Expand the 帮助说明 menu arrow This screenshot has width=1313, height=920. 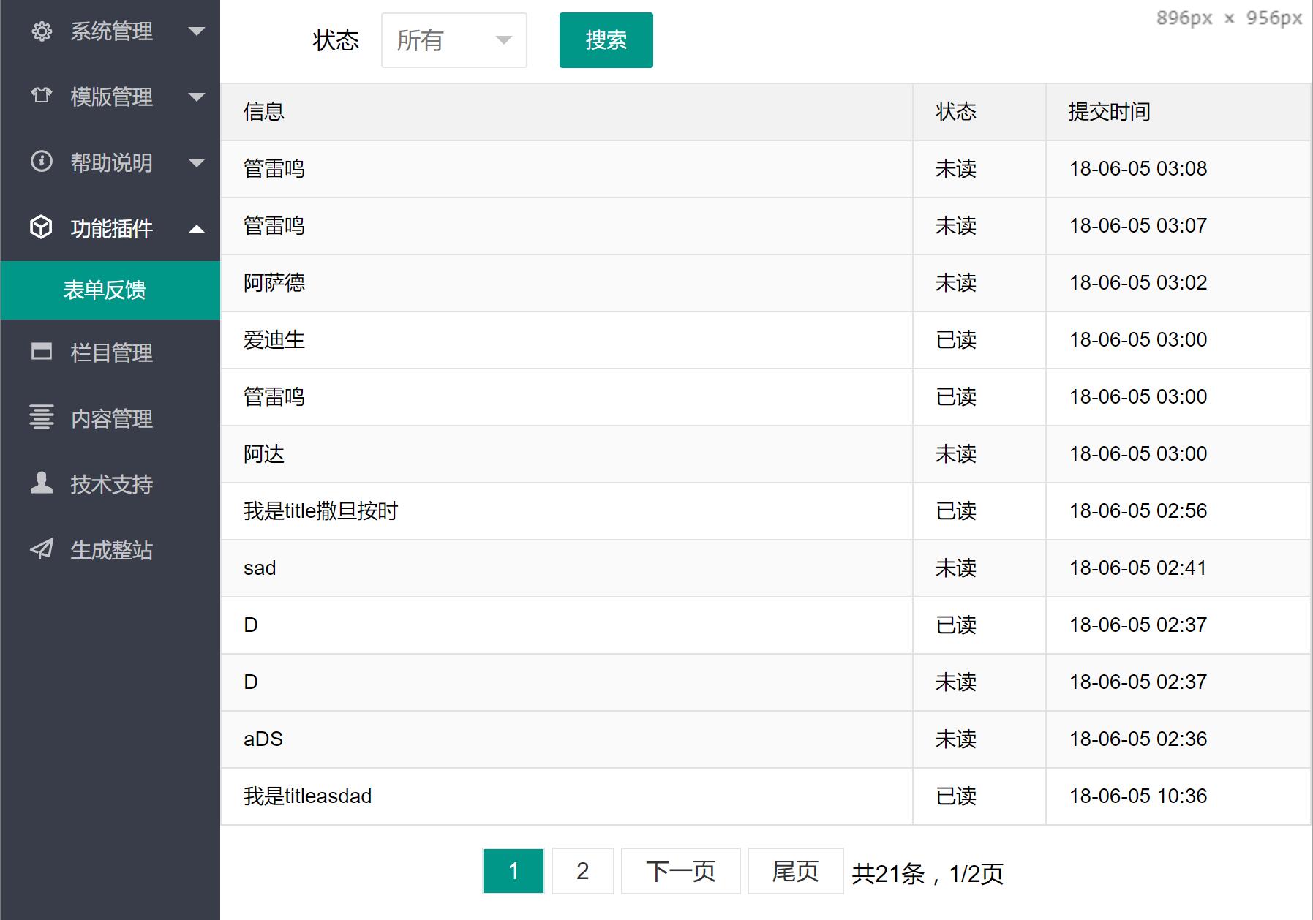tap(196, 162)
